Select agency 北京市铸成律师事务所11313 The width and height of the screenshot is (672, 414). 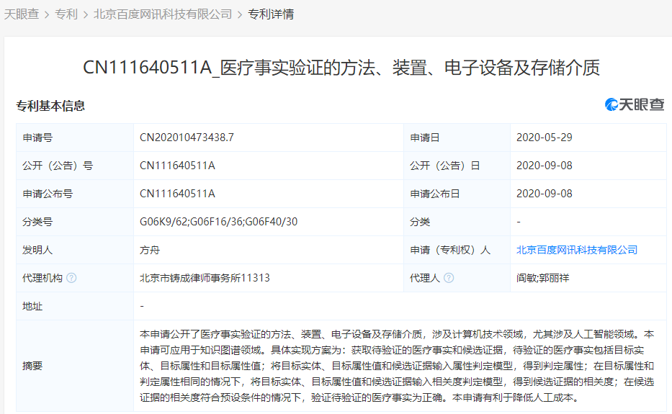click(x=205, y=278)
